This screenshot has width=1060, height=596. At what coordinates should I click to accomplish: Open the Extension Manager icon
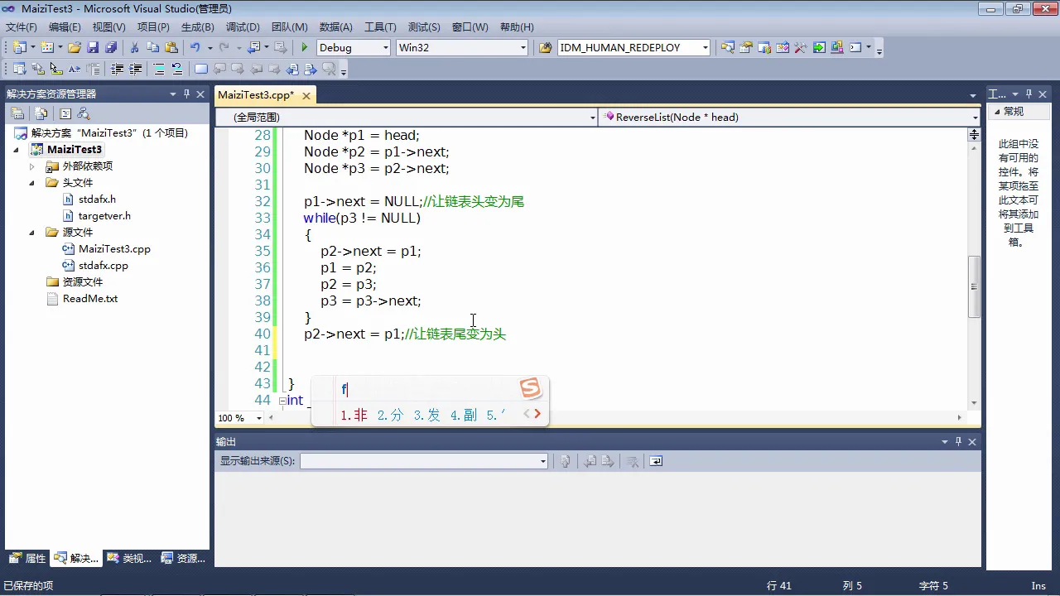click(836, 47)
